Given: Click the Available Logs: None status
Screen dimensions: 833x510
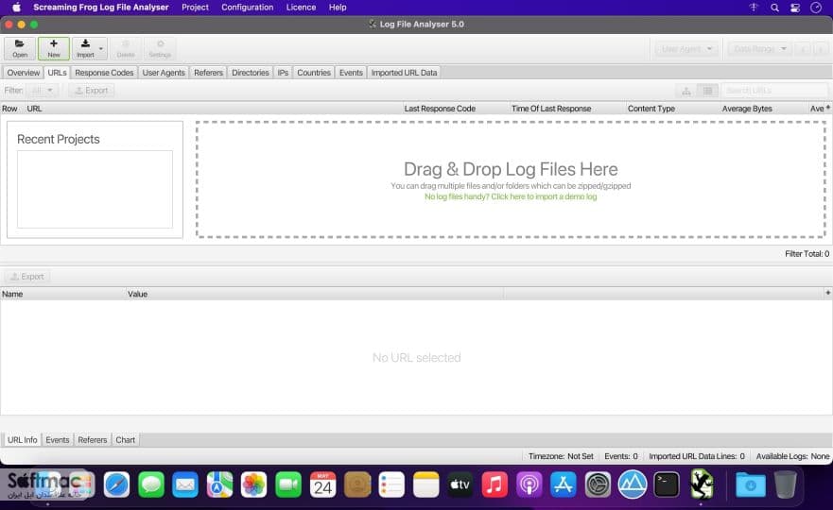Looking at the screenshot, I should click(x=792, y=456).
